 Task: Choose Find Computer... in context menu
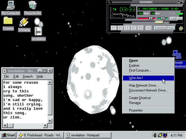(148, 70)
